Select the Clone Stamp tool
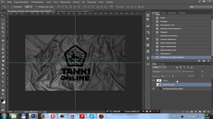 click(x=3, y=49)
